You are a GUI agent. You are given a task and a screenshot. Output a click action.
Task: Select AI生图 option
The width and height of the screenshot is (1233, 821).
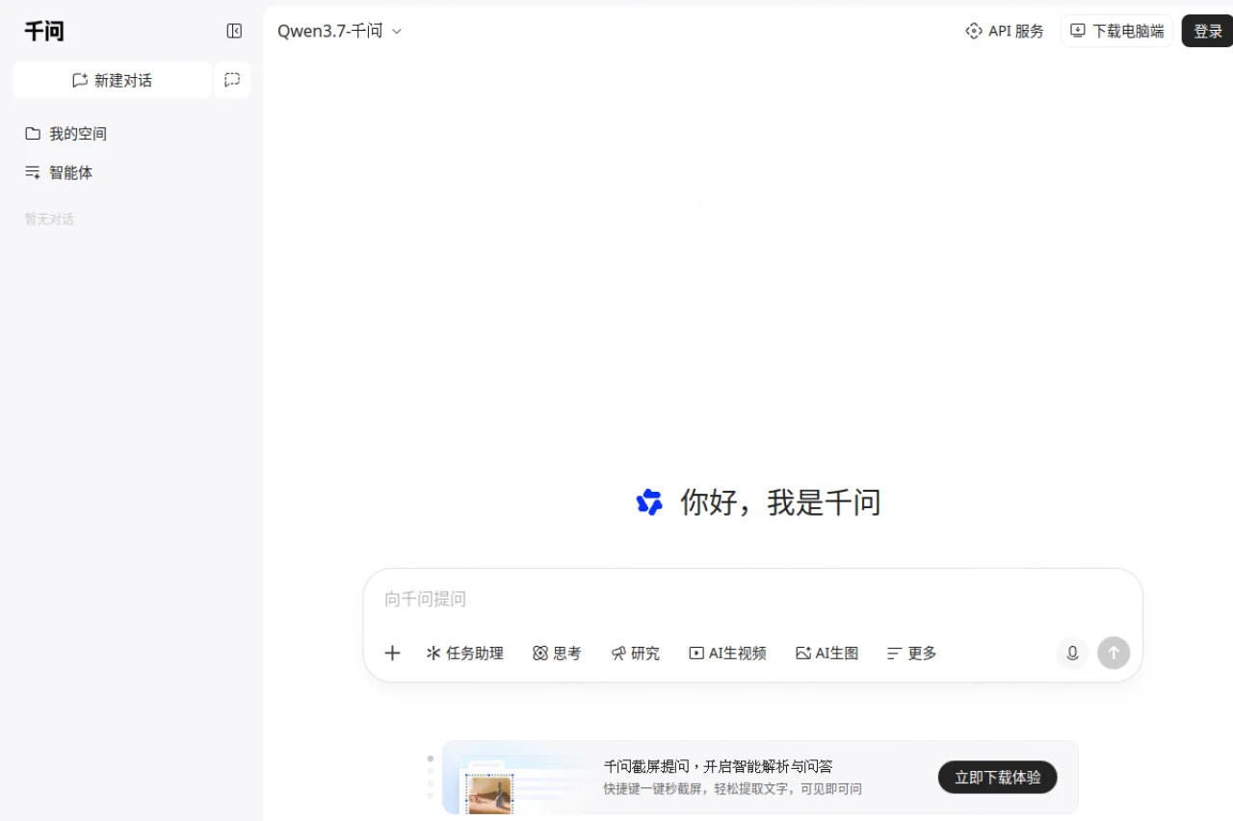826,654
